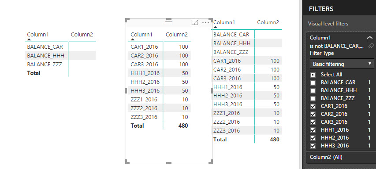Screen dimensions: 376x169
Task: Select CAR2_2016 row in right table
Action: [246, 70]
